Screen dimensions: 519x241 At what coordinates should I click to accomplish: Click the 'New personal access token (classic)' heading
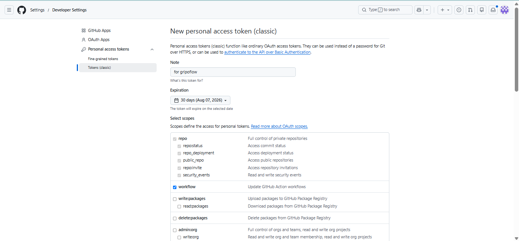[223, 31]
